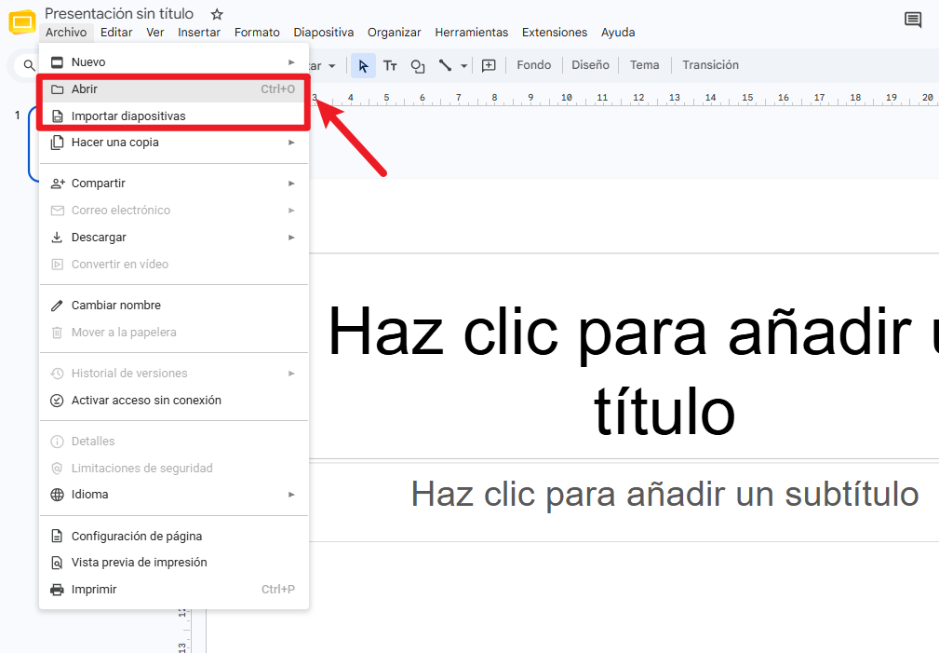Click the folder icon beside Abrir
Viewport: 939px width, 653px height.
pos(57,89)
